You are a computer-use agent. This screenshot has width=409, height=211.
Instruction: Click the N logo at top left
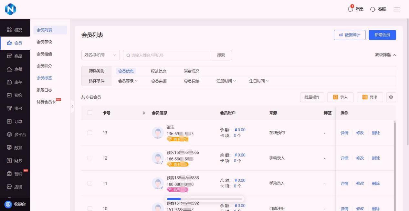pos(10,9)
